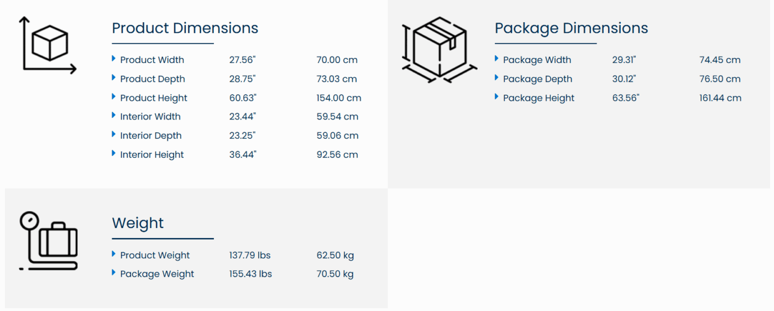The image size is (774, 311).
Task: Click the arrow bullet beside Product Width
Action: 114,59
